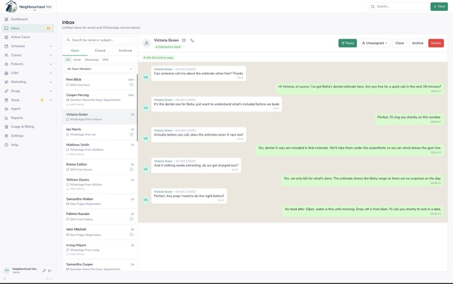
Task: Open John Mitchell conversation
Action: pos(100,232)
